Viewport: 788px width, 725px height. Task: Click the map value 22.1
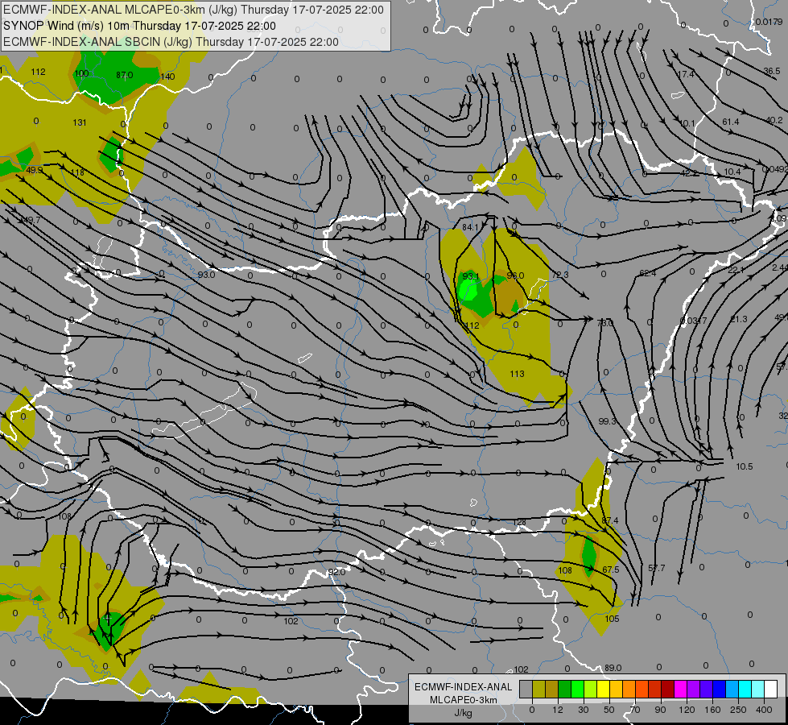click(x=736, y=270)
